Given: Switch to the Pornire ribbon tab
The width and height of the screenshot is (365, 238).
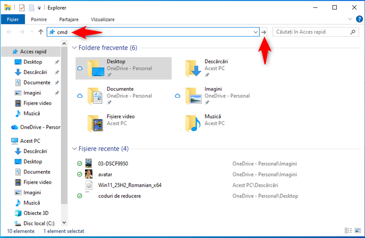Looking at the screenshot, I should point(39,19).
